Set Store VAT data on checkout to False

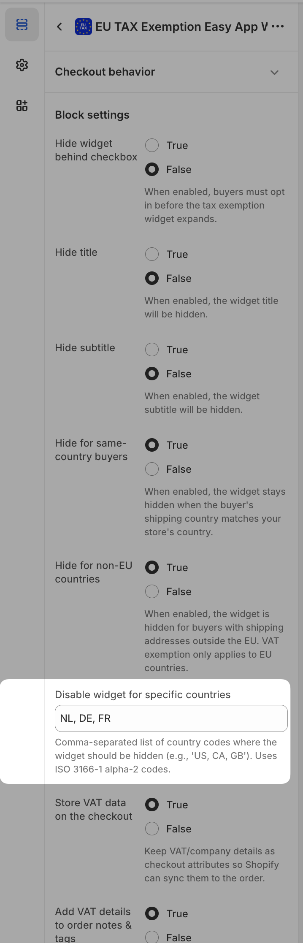click(152, 829)
